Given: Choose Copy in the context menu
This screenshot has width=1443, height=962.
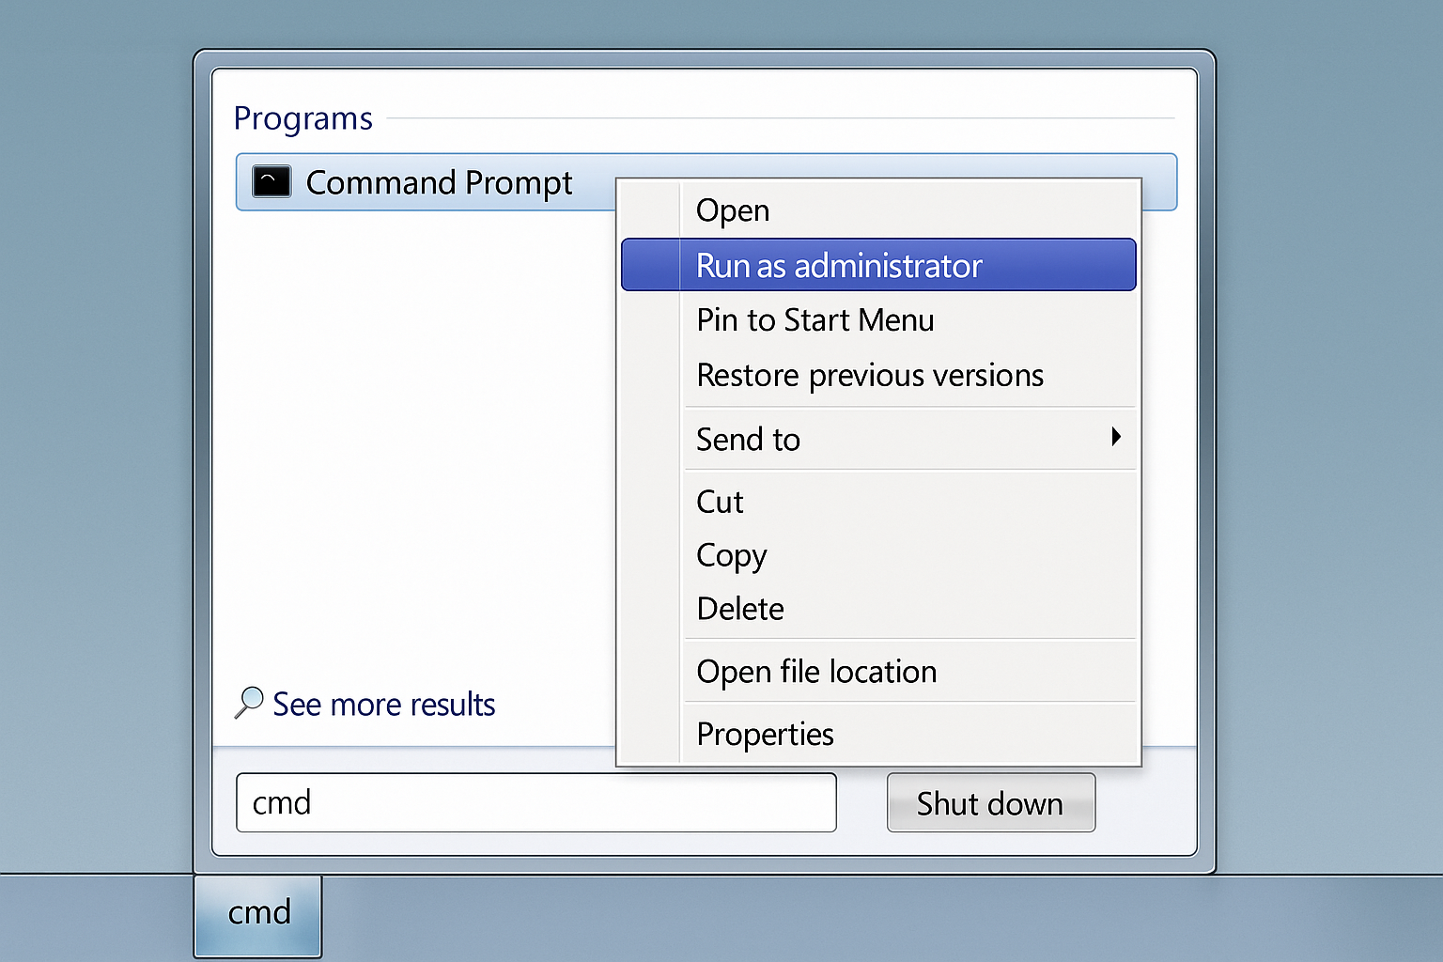Looking at the screenshot, I should (731, 555).
